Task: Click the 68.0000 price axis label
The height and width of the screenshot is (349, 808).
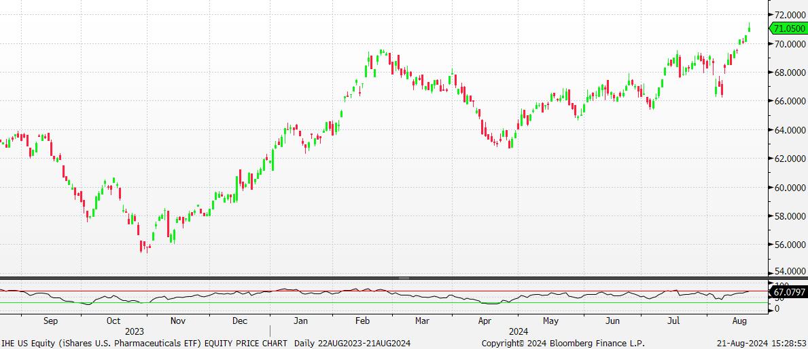Action: click(x=790, y=73)
